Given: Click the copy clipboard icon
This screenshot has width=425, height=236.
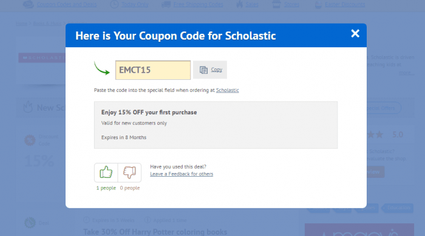Looking at the screenshot, I should tap(203, 70).
